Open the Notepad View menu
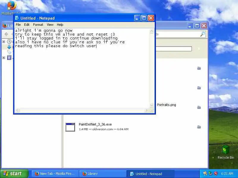The image size is (238, 178). click(x=50, y=25)
